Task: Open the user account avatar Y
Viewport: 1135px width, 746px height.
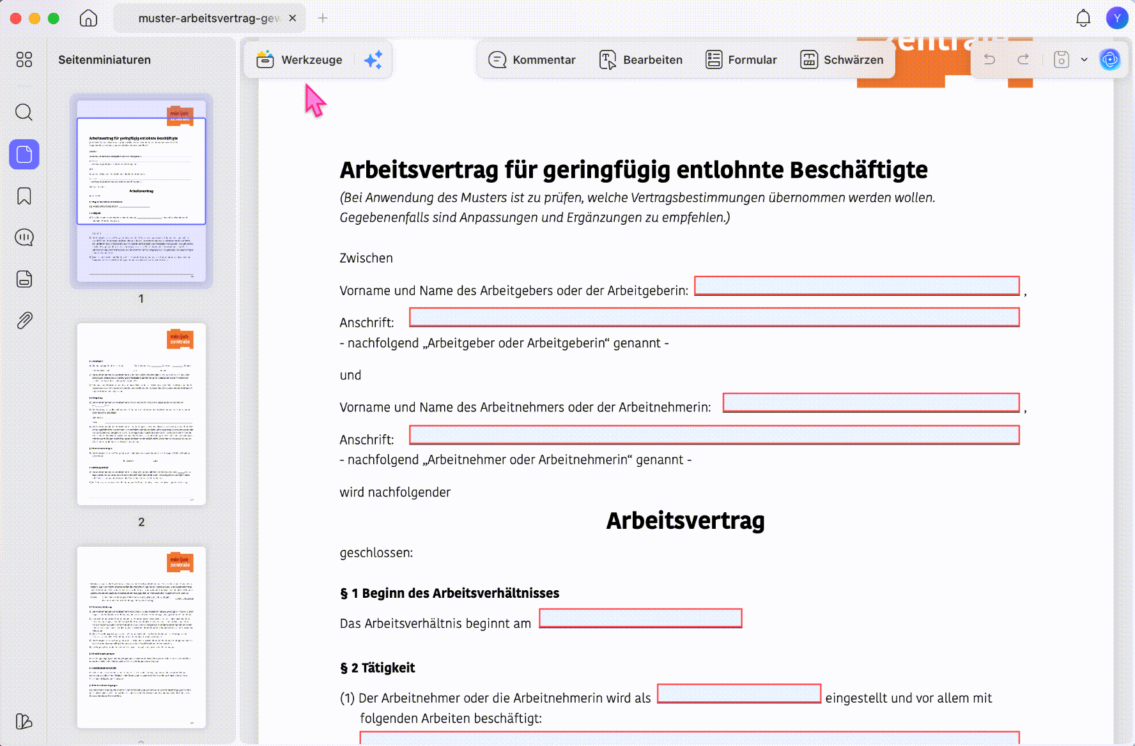Action: pyautogui.click(x=1117, y=19)
